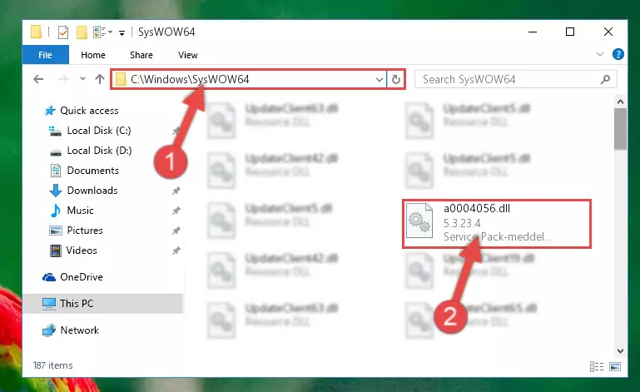
Task: Click the 187 items status text
Action: pos(52,365)
